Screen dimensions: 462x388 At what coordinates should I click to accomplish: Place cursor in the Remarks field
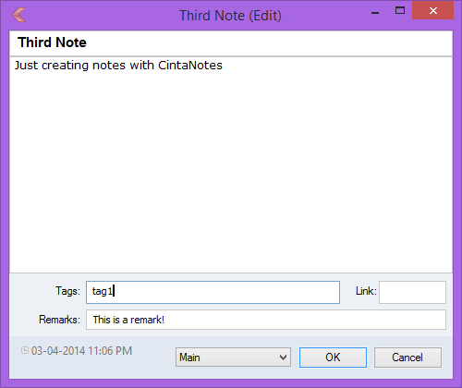click(x=266, y=320)
